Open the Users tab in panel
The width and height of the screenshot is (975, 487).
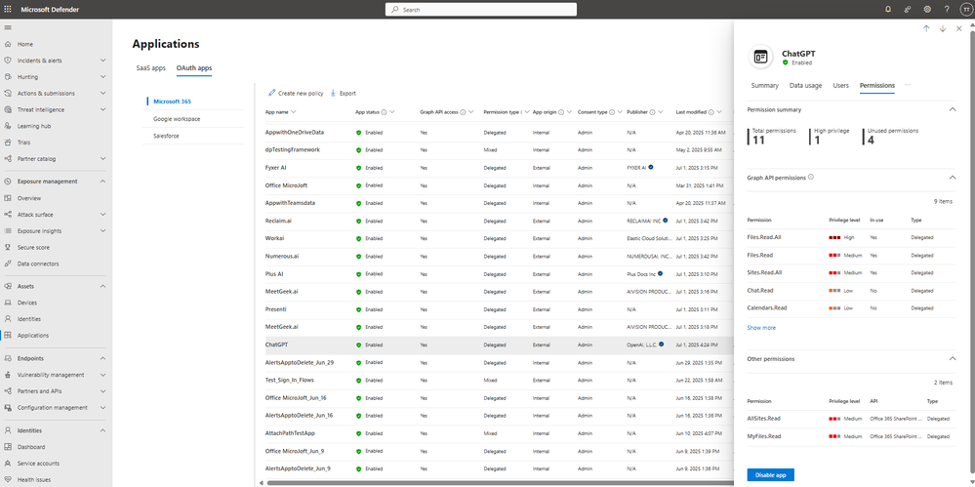[840, 85]
